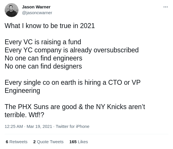View the 165 Likes list
The image size is (173, 149).
79,142
